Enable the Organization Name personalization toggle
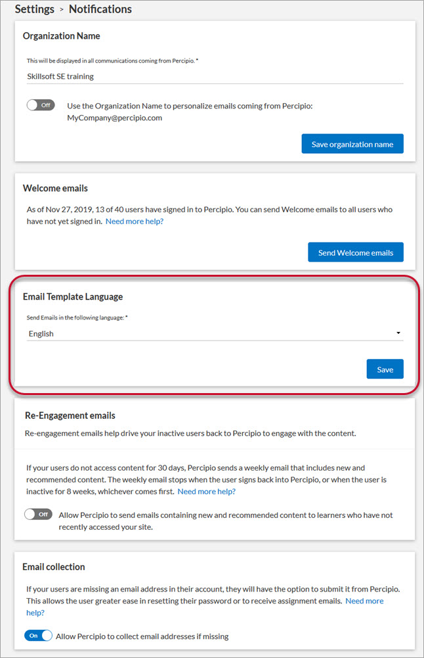The image size is (424, 658). coord(41,105)
